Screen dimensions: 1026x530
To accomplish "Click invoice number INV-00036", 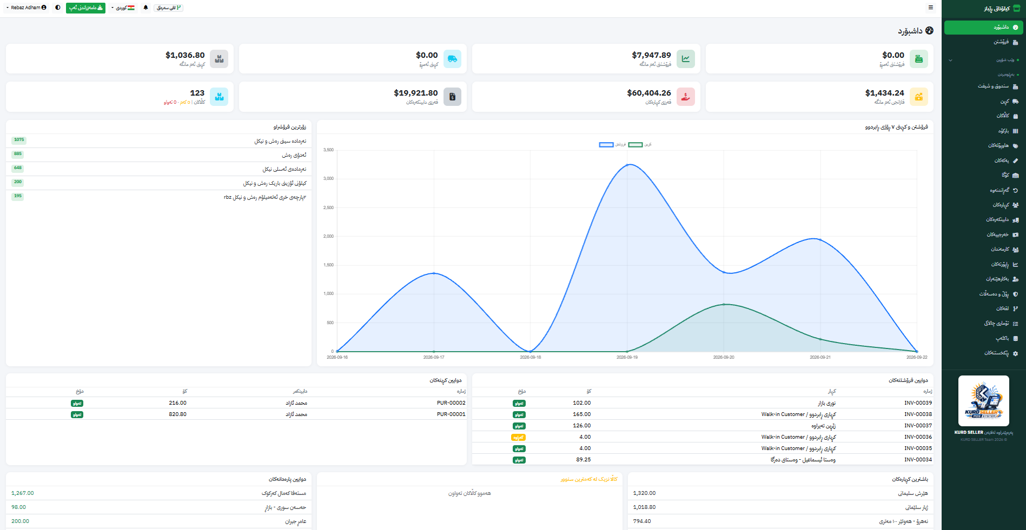I will point(918,437).
